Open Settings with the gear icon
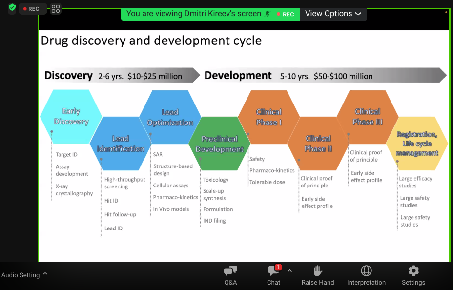The height and width of the screenshot is (290, 453). click(413, 275)
